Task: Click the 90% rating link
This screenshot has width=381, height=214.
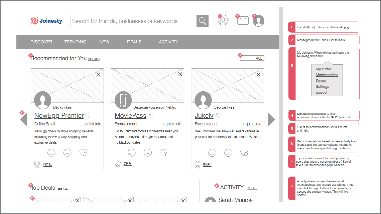Action: [47, 165]
